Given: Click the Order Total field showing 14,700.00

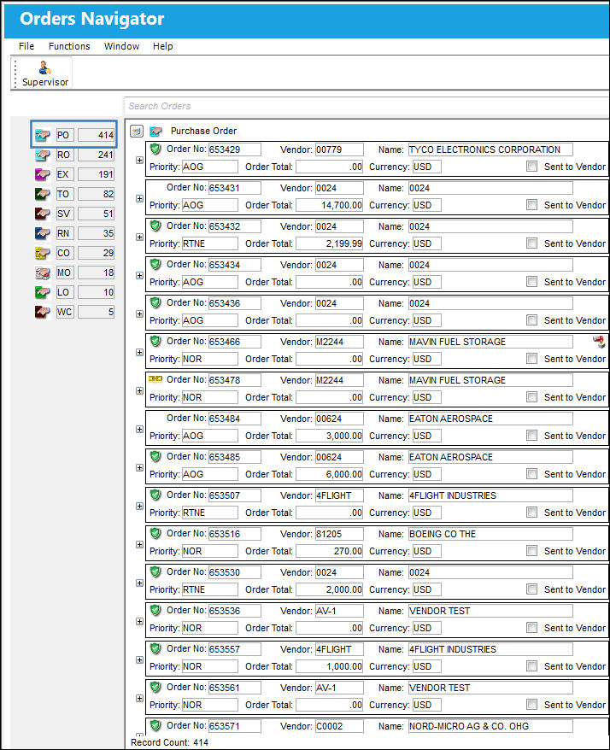Looking at the screenshot, I should (x=329, y=205).
